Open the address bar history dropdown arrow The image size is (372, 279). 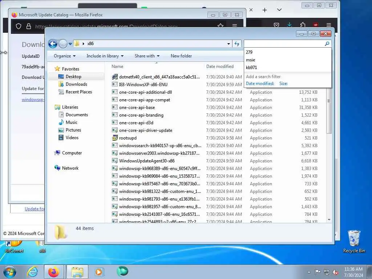229,44
